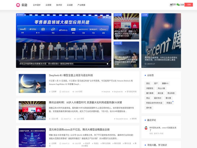
Task: Click 云边小报 category label on 胡利明 article
Action: tap(55, 119)
